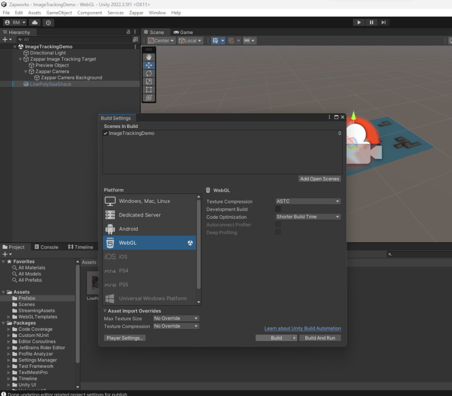
Task: Click Player Settings button
Action: pyautogui.click(x=124, y=338)
